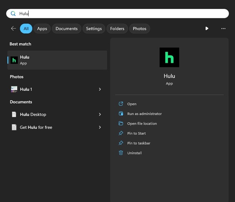Image resolution: width=235 pixels, height=202 pixels.
Task: Choose Pin to Start
Action: click(136, 133)
